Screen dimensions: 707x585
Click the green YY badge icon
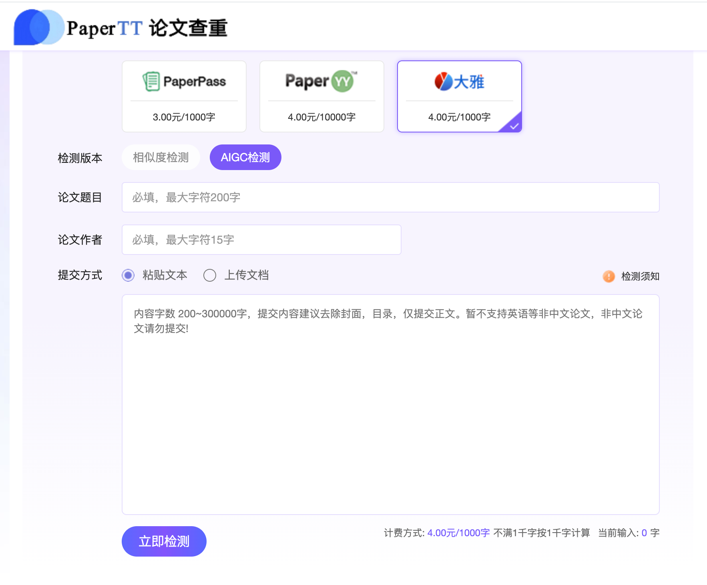click(x=343, y=81)
